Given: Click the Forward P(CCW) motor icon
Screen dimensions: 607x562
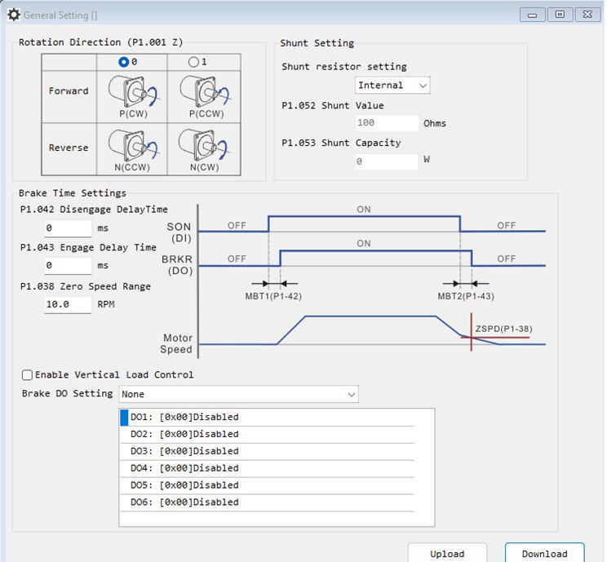Looking at the screenshot, I should [205, 91].
